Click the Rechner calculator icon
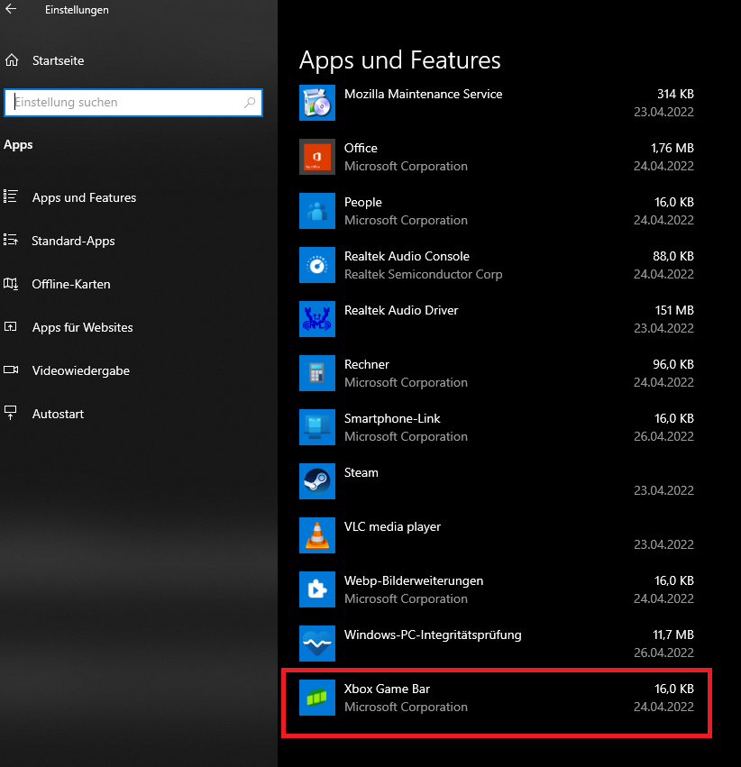 click(317, 373)
